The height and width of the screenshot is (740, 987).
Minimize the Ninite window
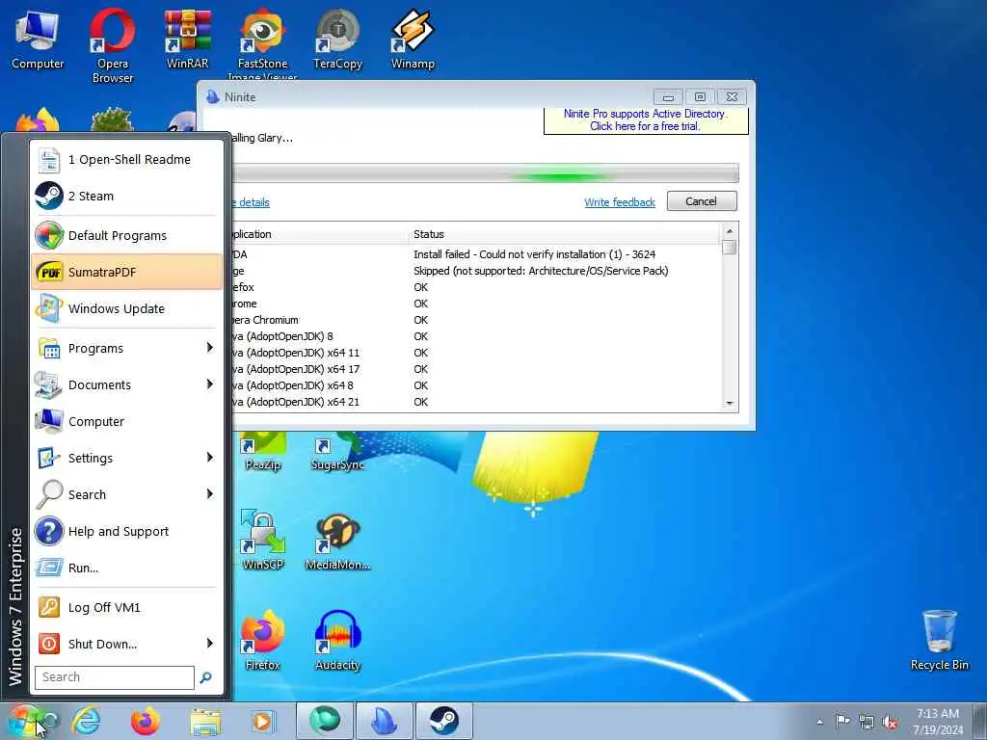coord(669,97)
